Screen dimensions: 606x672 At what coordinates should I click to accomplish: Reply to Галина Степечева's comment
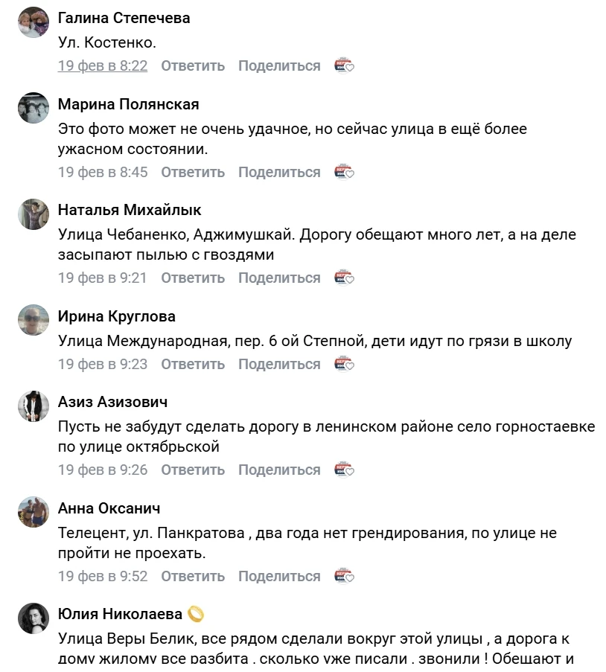[x=193, y=65]
